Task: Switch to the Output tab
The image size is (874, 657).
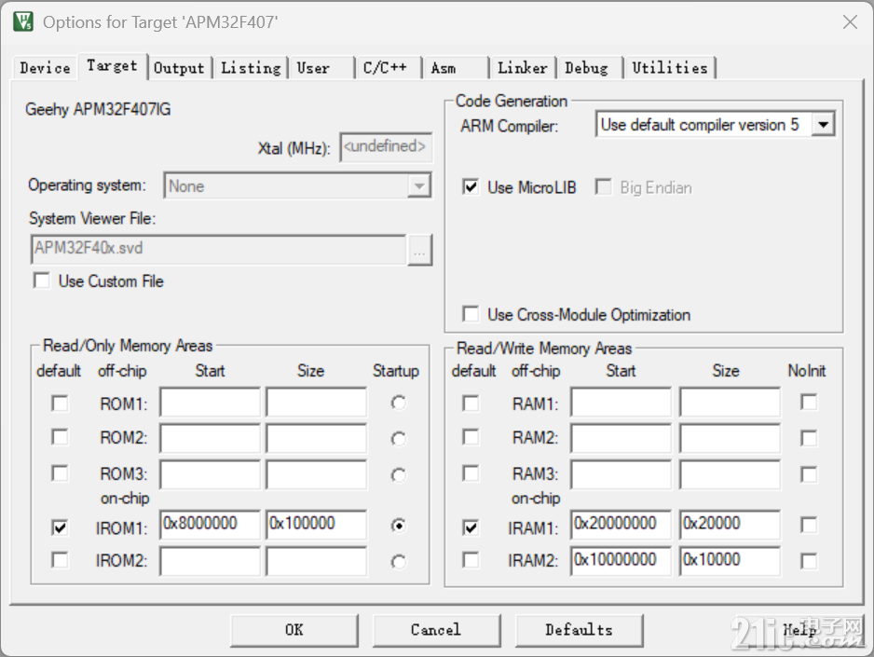Action: click(179, 68)
